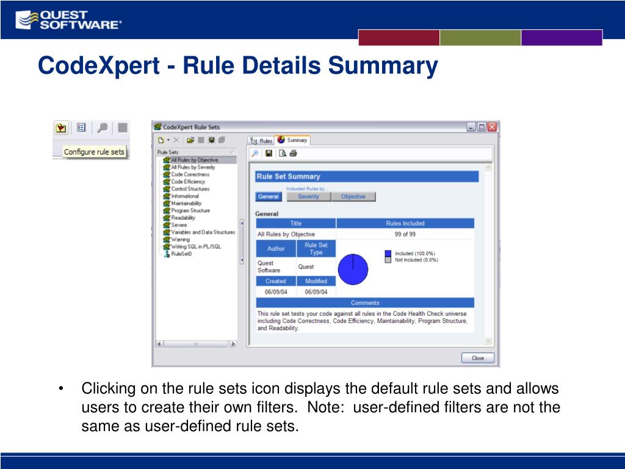Viewport: 625px width, 469px height.
Task: Click the Print preview icon in Summary toolbar
Action: [283, 153]
